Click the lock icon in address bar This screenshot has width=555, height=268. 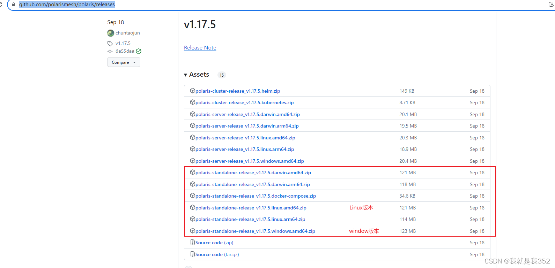[x=14, y=5]
